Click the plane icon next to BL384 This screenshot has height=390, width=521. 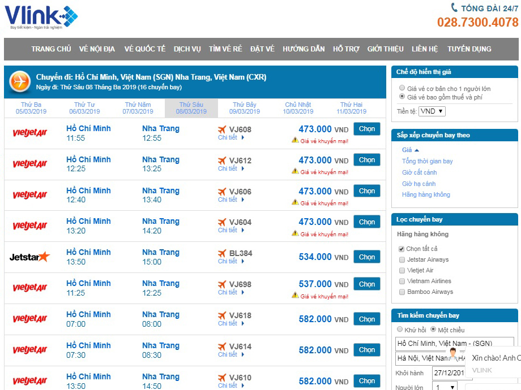222,253
